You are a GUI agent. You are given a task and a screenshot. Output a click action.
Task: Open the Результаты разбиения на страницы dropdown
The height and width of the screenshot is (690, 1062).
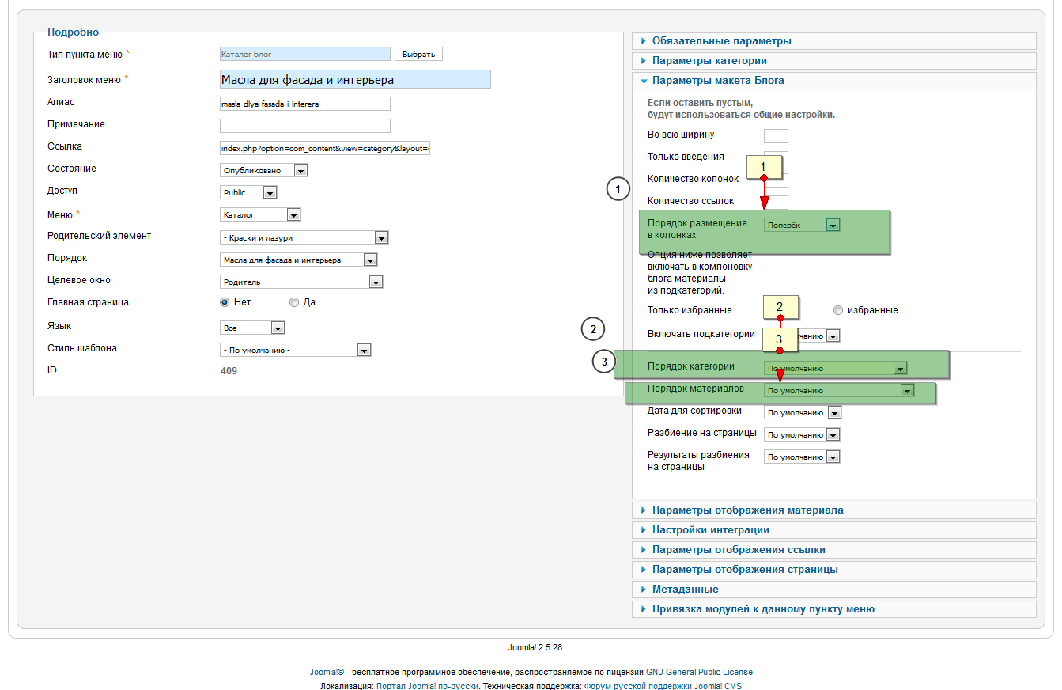[x=802, y=457]
